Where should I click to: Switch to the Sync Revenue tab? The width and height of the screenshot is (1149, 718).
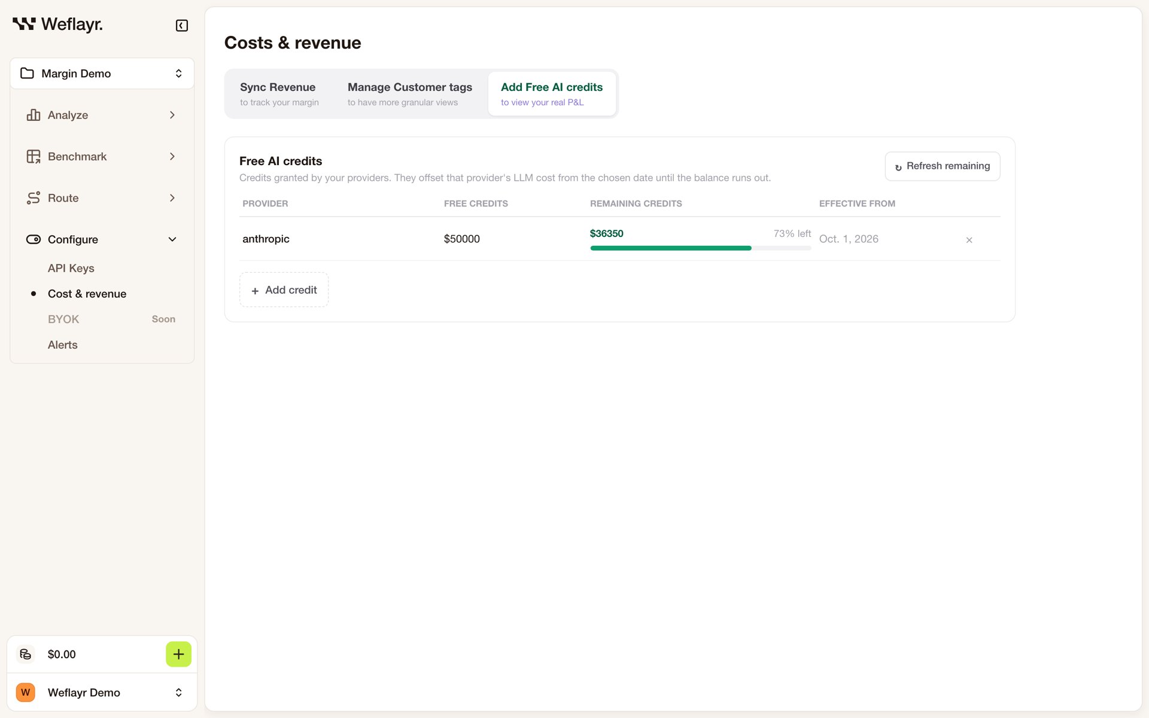279,94
